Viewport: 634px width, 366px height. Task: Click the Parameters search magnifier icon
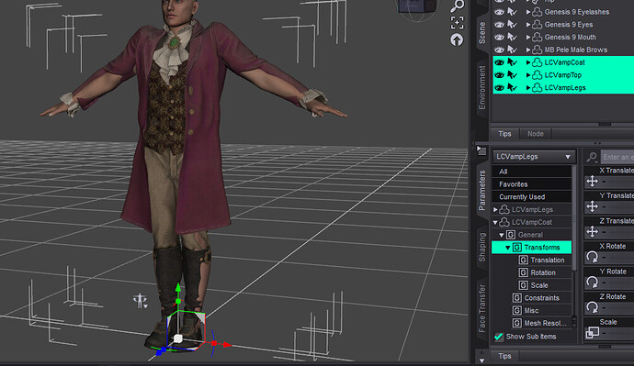pos(592,157)
